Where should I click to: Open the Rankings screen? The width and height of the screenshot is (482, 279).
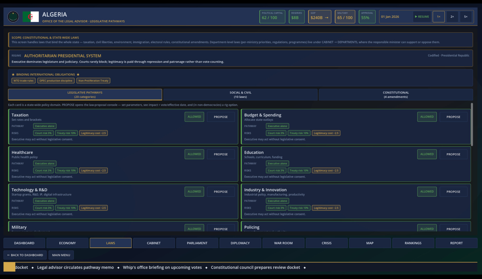(413, 243)
